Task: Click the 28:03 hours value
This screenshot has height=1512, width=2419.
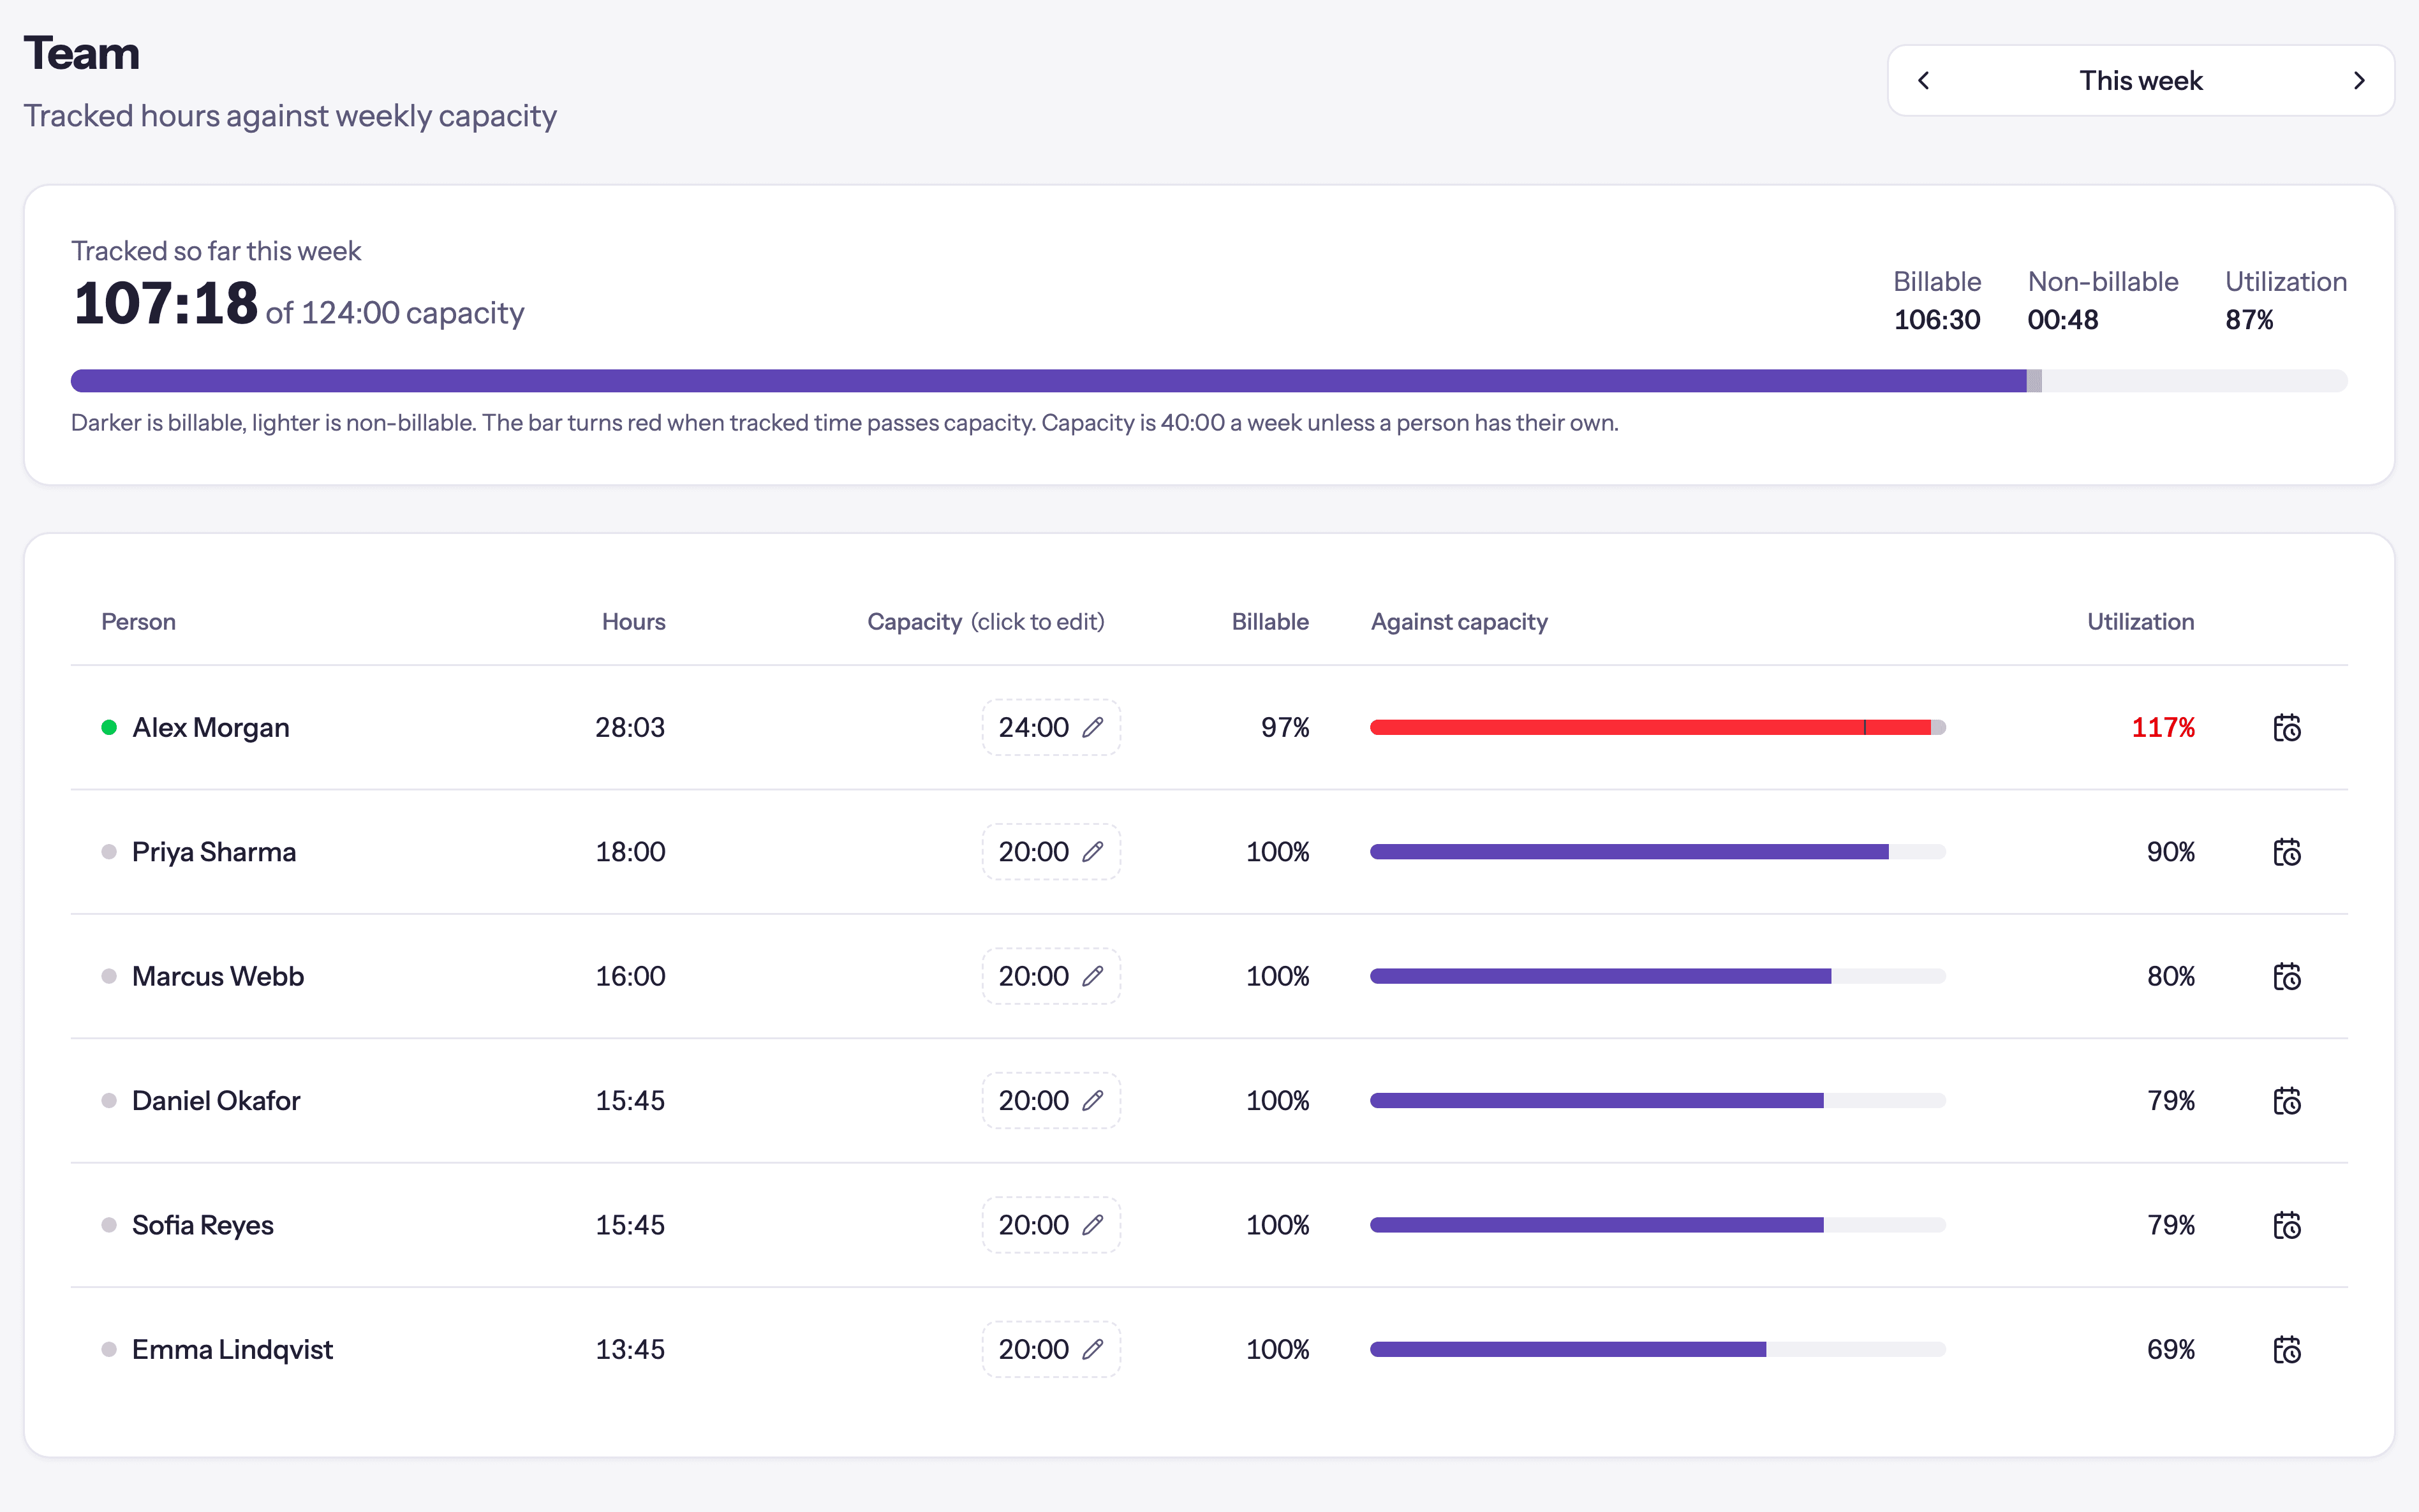Action: point(630,727)
